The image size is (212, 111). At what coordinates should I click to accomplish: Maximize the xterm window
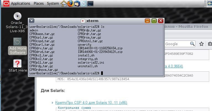pyautogui.click(x=154, y=21)
